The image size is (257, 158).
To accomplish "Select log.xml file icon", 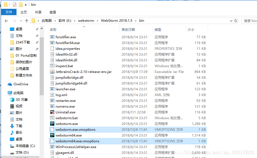I will pos(52,95).
